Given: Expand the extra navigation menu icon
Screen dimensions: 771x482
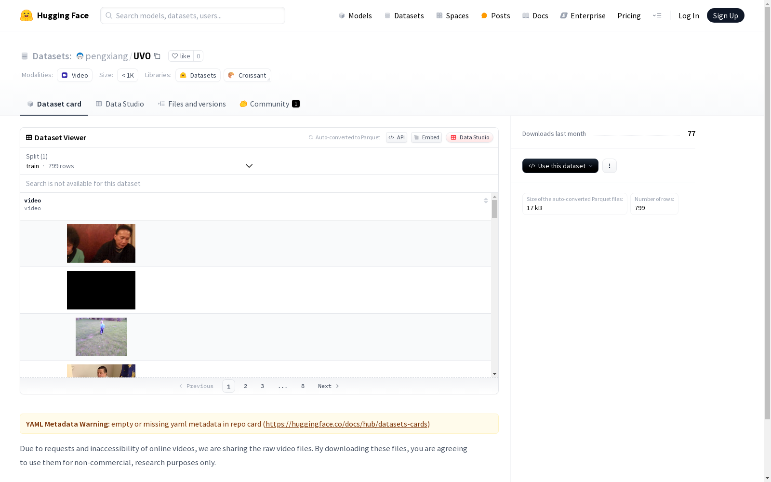Looking at the screenshot, I should point(657,15).
